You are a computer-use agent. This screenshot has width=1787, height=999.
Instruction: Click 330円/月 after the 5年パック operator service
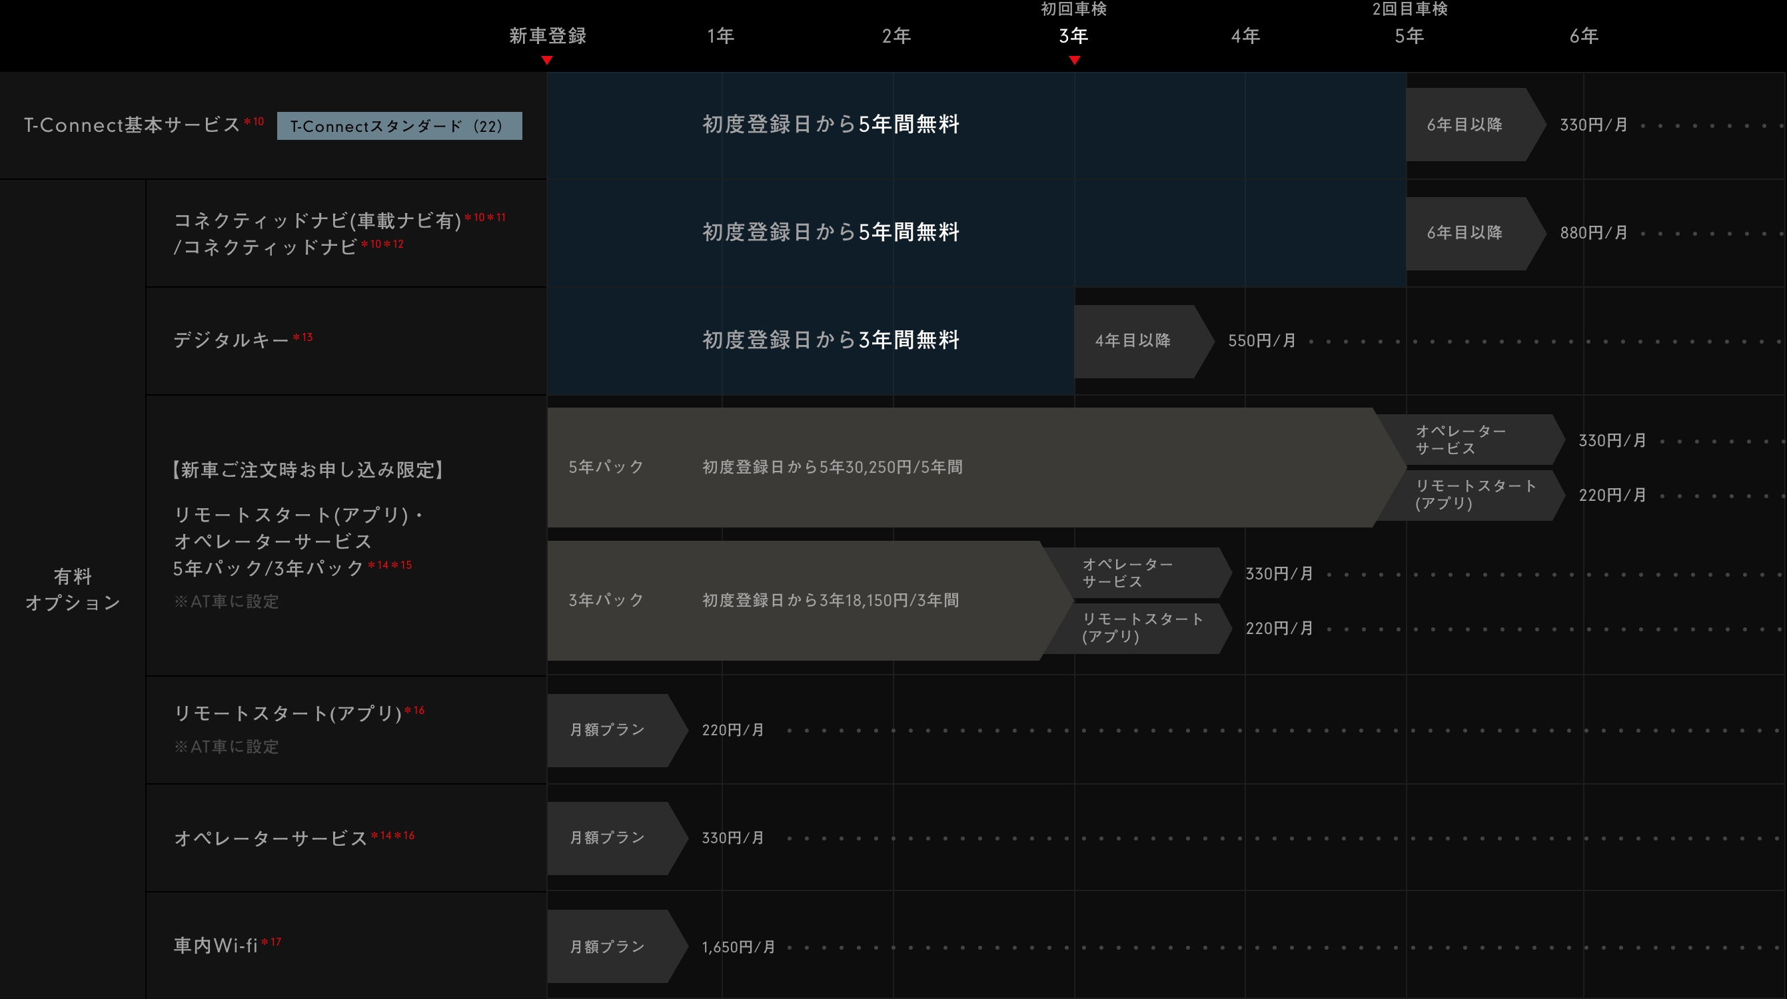(x=1612, y=441)
